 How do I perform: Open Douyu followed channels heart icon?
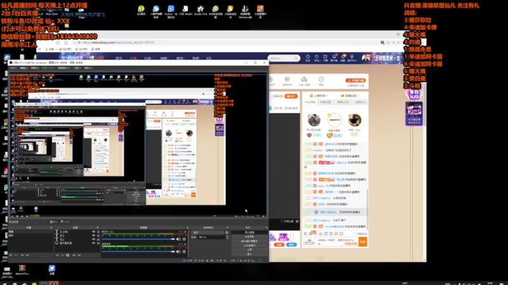(x=316, y=58)
